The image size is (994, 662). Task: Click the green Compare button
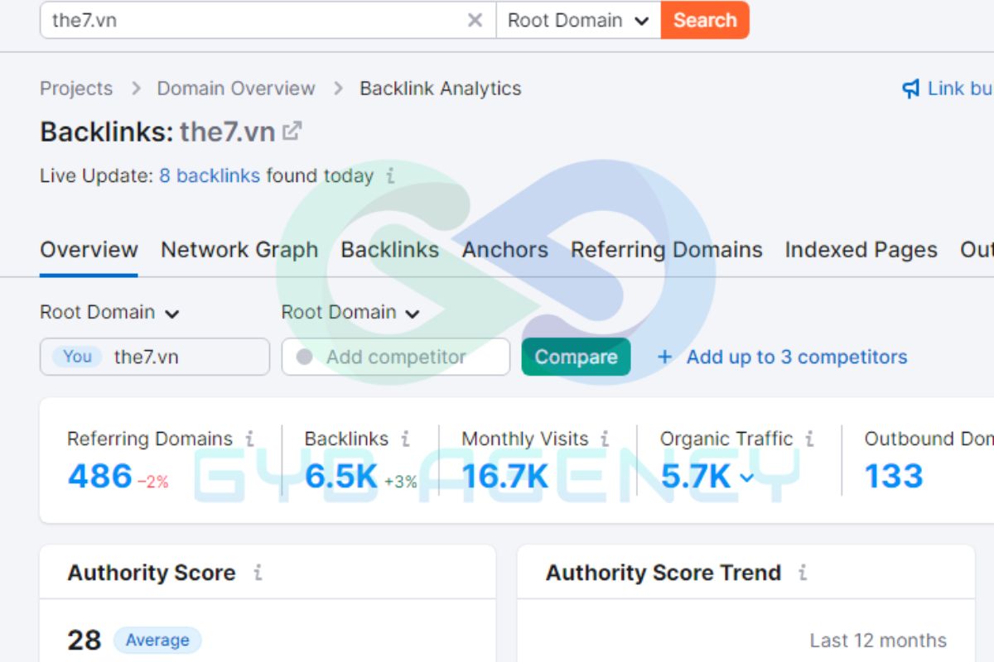pyautogui.click(x=576, y=357)
